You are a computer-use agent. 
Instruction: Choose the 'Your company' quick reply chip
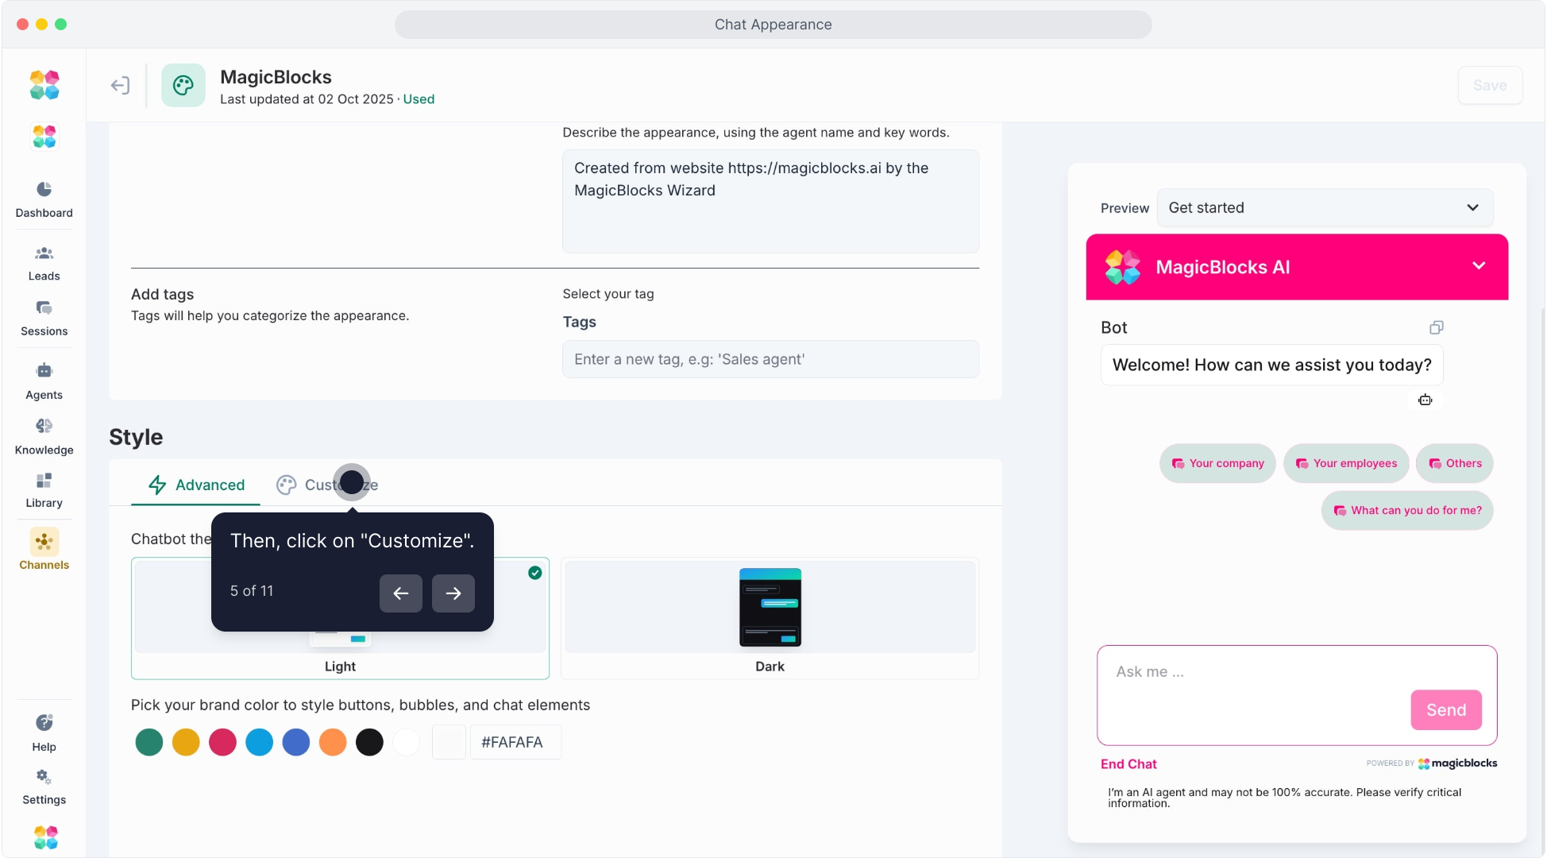1217,464
